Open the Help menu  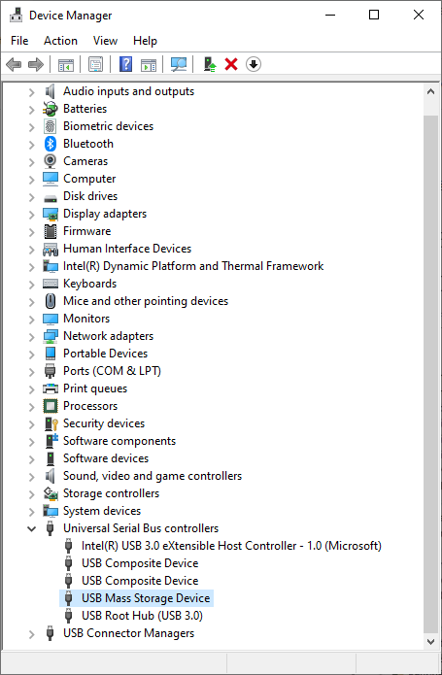click(x=145, y=41)
